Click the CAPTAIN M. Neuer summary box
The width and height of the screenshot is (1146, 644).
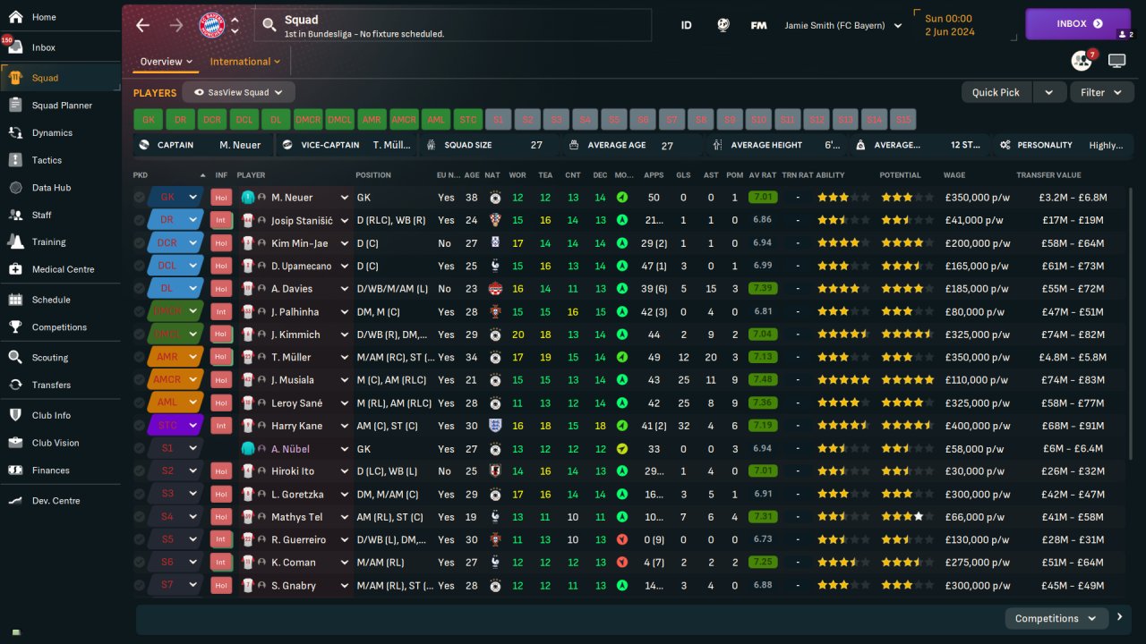click(202, 145)
